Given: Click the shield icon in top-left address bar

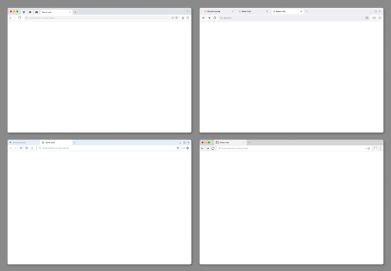Looking at the screenshot, I should pos(177,18).
